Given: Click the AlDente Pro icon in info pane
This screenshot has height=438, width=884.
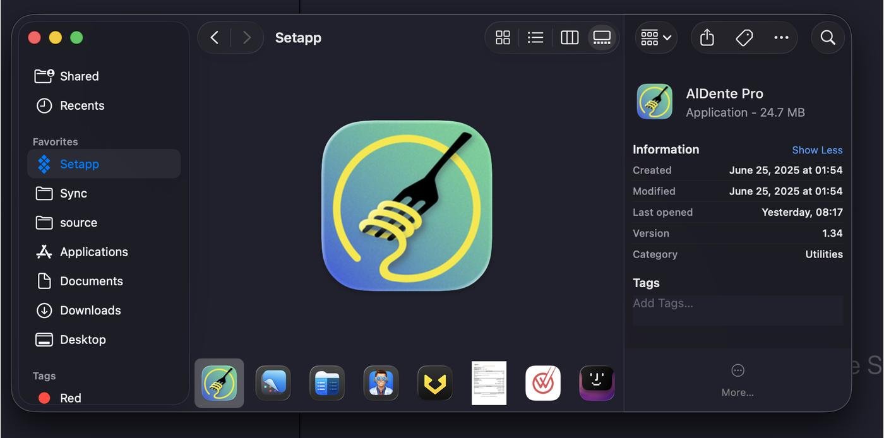Looking at the screenshot, I should (655, 102).
